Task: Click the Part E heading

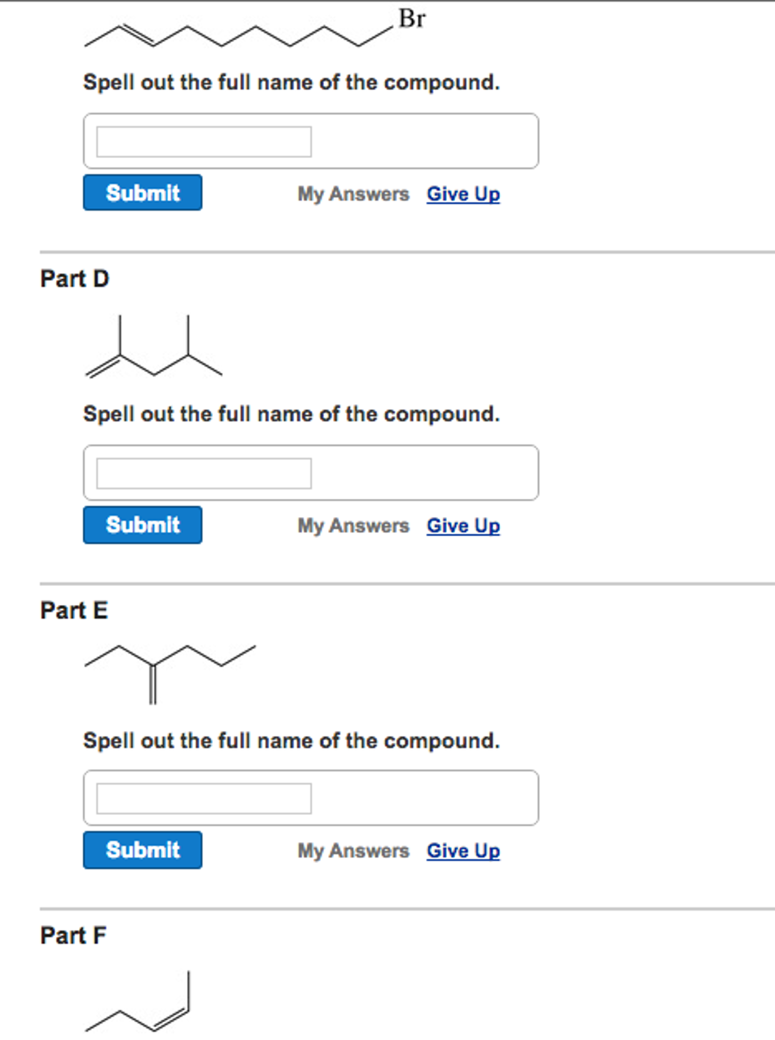Action: pyautogui.click(x=74, y=609)
